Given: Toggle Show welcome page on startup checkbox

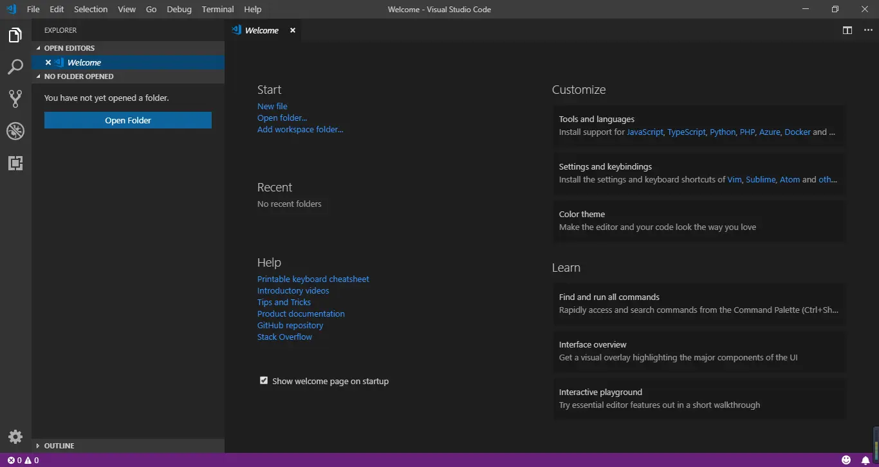Looking at the screenshot, I should point(264,380).
